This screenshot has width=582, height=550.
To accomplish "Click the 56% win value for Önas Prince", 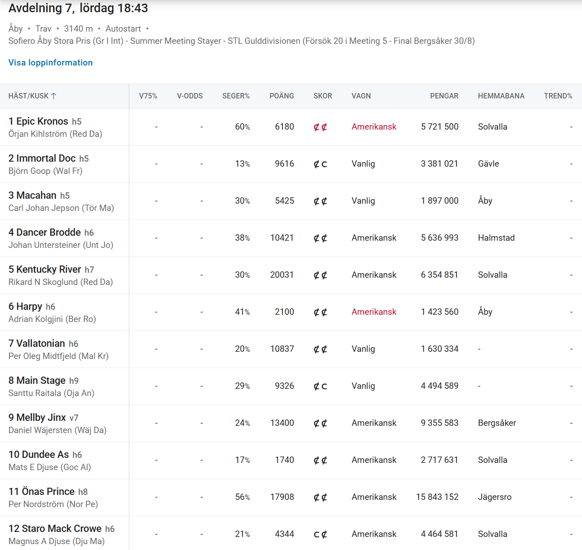I will [242, 497].
